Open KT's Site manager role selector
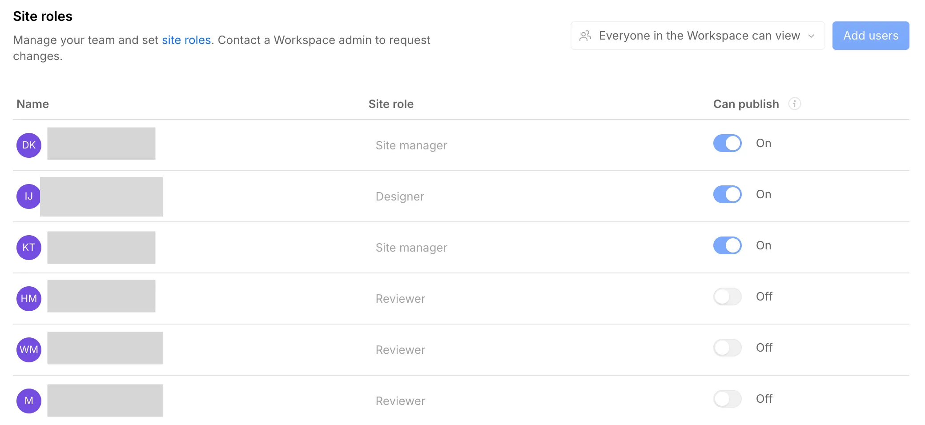Screen dimensions: 925x425 tap(411, 248)
